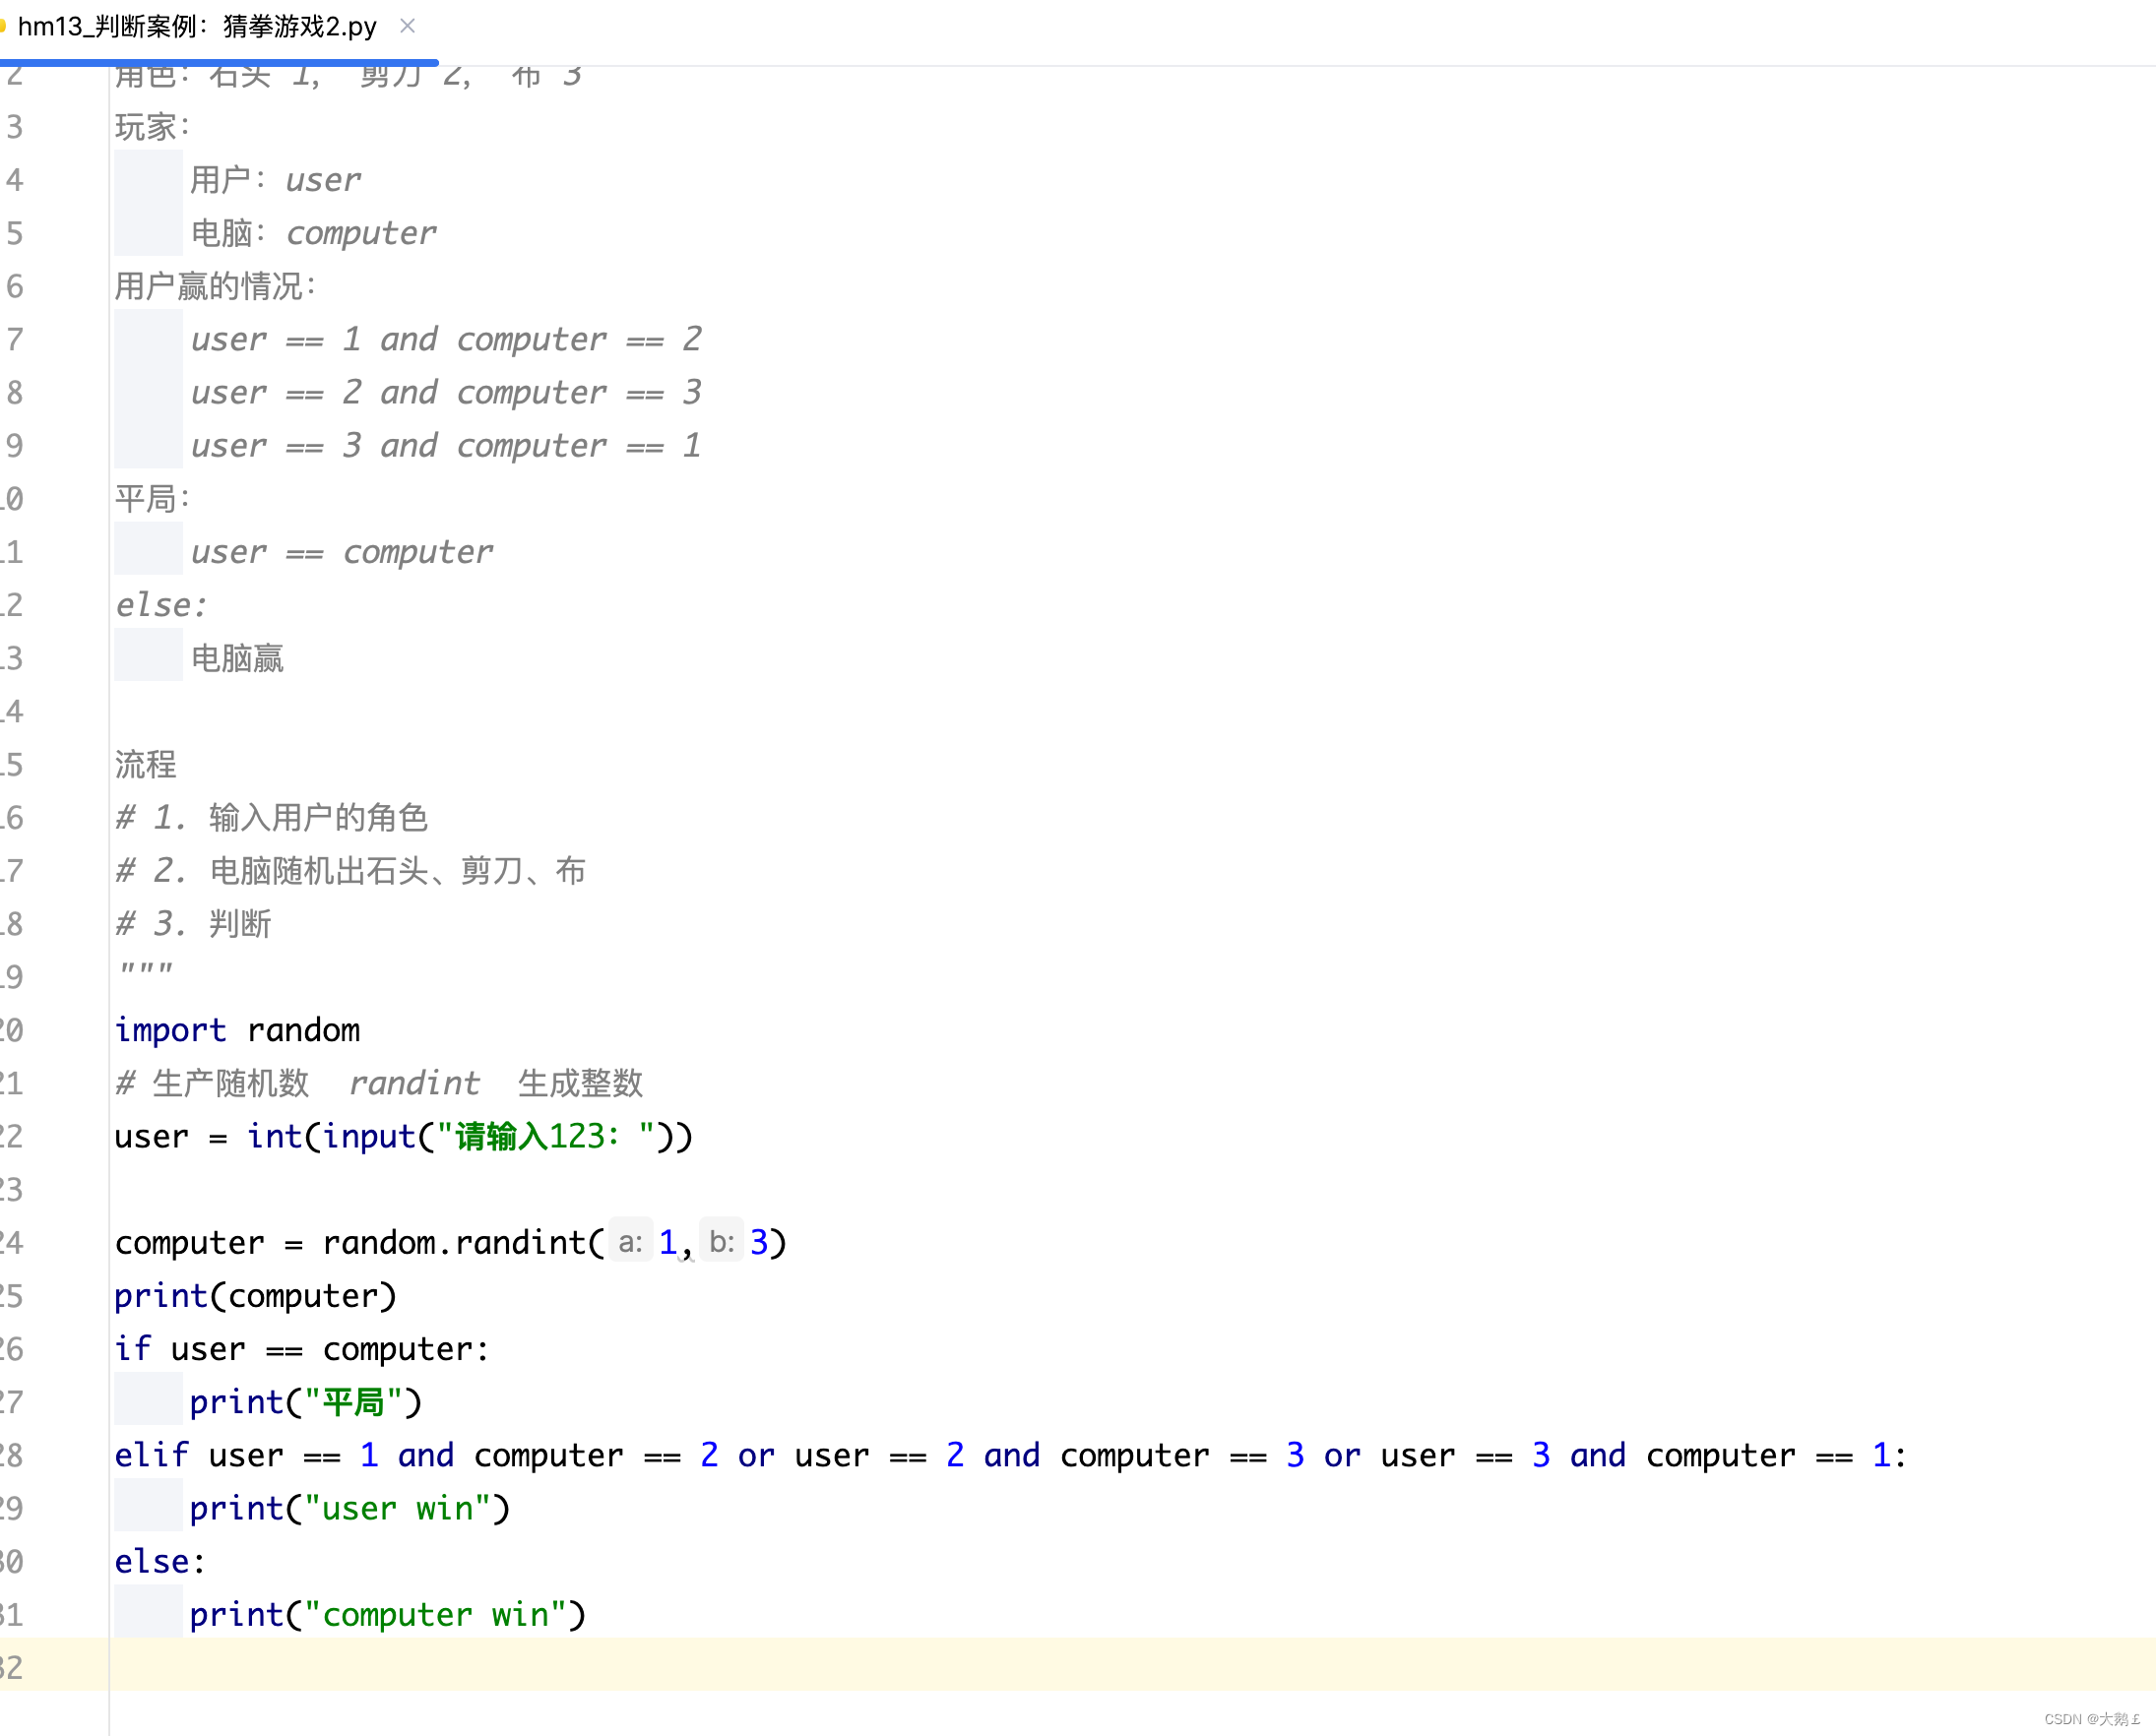Image resolution: width=2156 pixels, height=1736 pixels.
Task: Click the '用户赢的情况:' heading line
Action: (x=215, y=286)
